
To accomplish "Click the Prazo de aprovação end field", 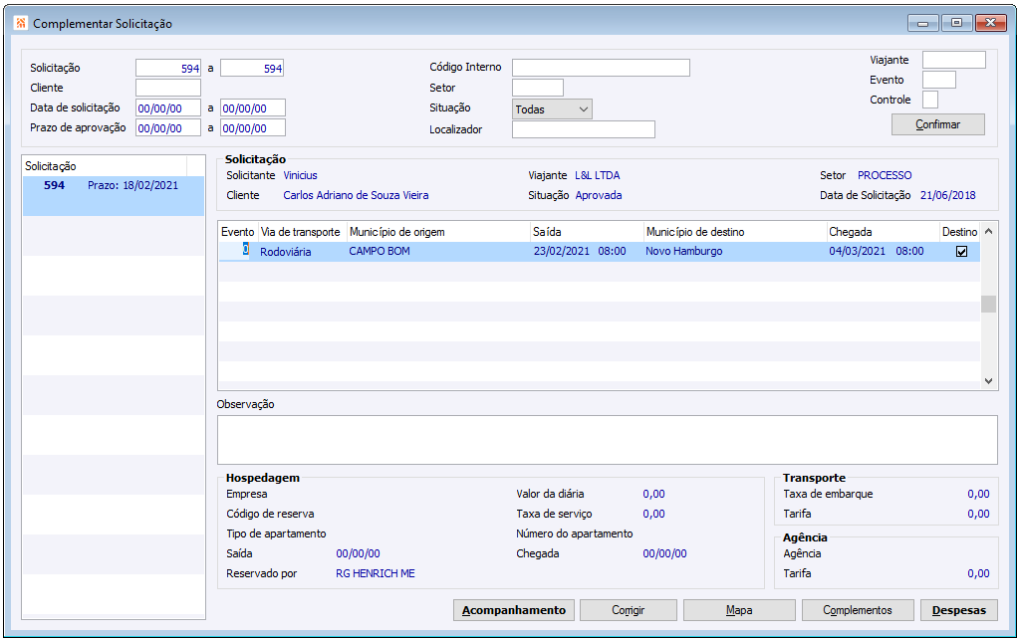I will point(253,128).
